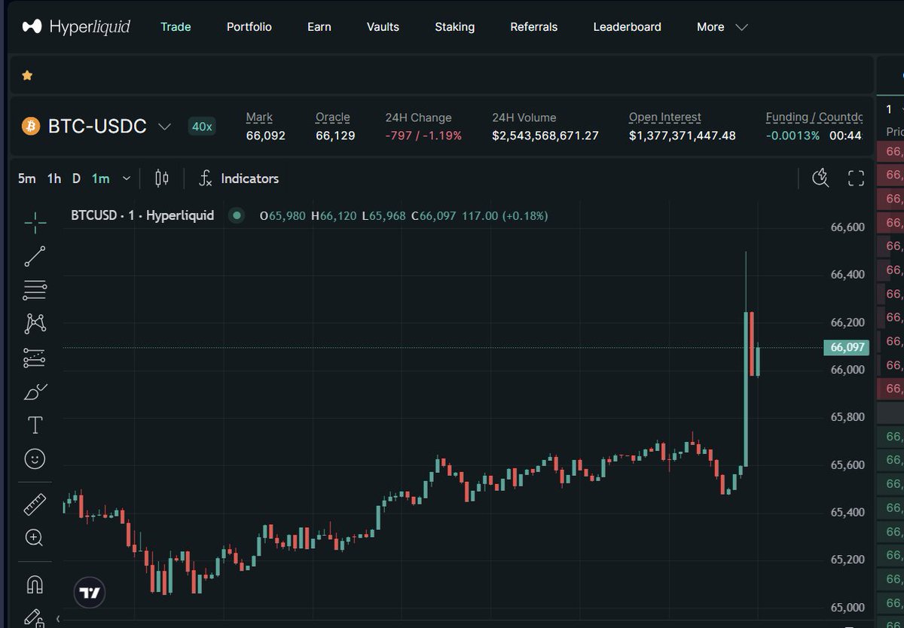Toggle the green market status dot
Image resolution: width=904 pixels, height=628 pixels.
click(x=237, y=215)
